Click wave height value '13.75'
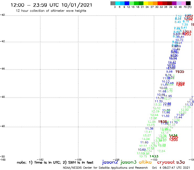This screenshot has height=170, width=194. pos(143,156)
